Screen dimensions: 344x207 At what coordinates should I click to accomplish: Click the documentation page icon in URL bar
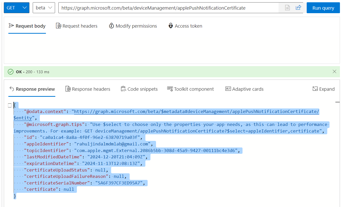click(x=287, y=8)
